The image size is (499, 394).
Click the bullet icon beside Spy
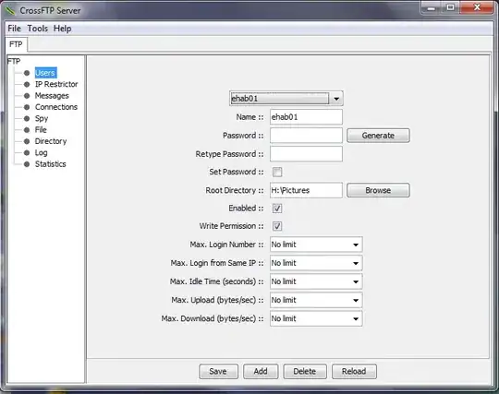tap(27, 119)
